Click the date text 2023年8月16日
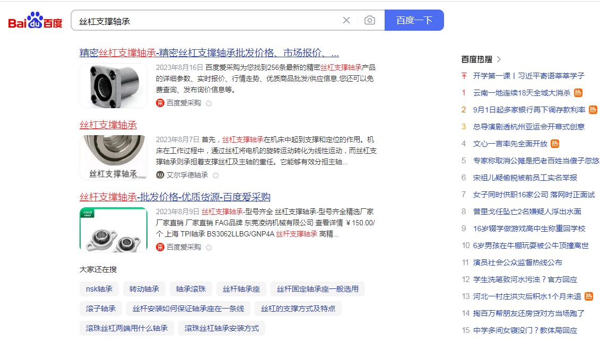Viewport: 600px width, 343px height. click(179, 67)
